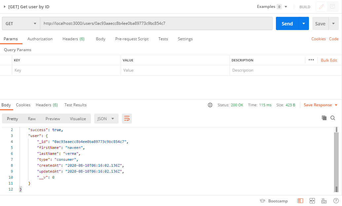
Task: Click the BUILD mode button
Action: (x=305, y=7)
